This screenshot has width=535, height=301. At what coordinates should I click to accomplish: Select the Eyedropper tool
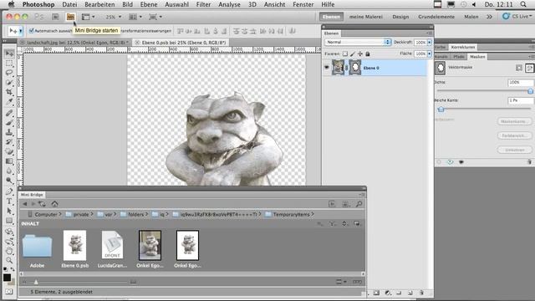(x=9, y=101)
